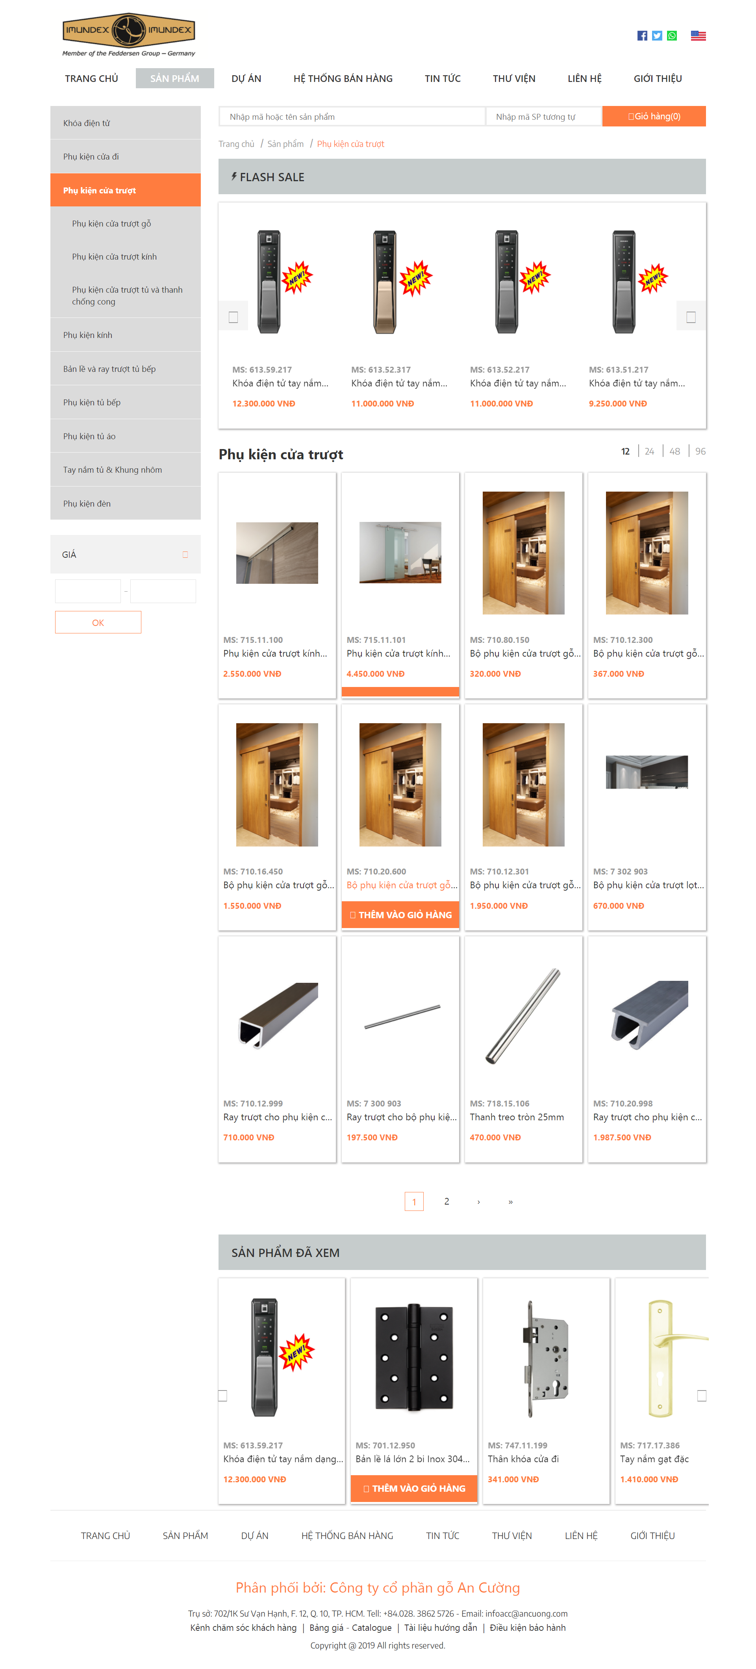This screenshot has height=1669, width=756.
Task: Expand Phụ kiện cửa trượt gỗ subcategory
Action: [x=111, y=223]
